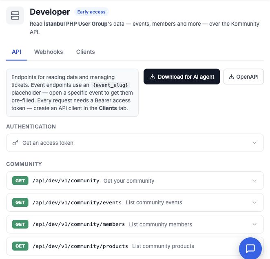
Task: Click Download for AI agent button
Action: pyautogui.click(x=181, y=77)
